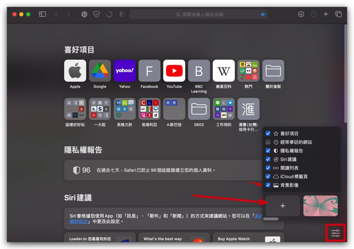
Task: Show the Safari sidebar
Action: pos(42,14)
